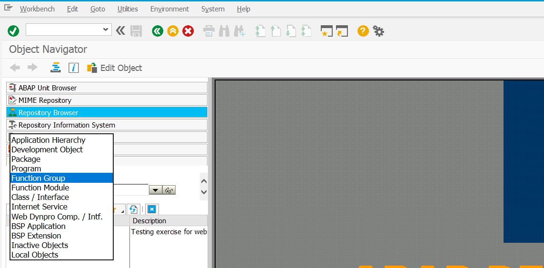Click the display object list hierarchy icon

56,68
